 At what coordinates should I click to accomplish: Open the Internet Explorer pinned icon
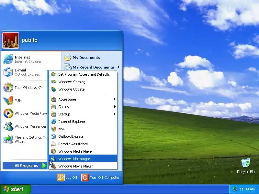tap(8, 59)
